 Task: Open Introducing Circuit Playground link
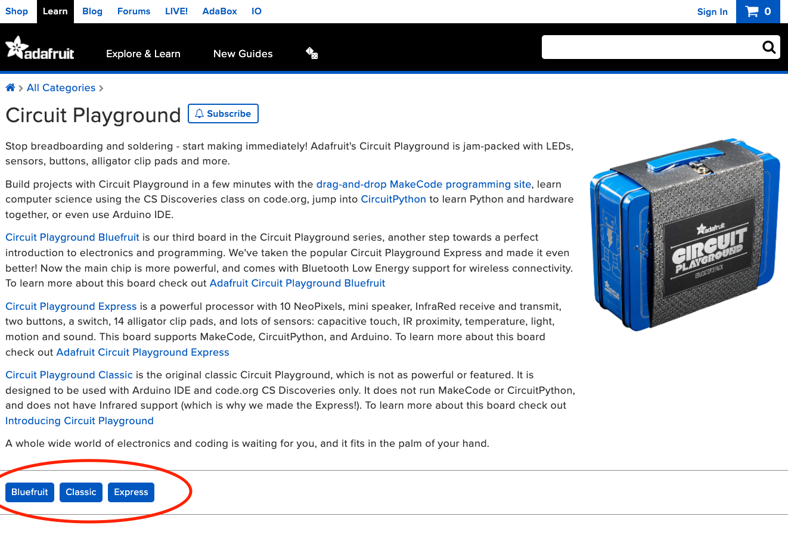[79, 421]
